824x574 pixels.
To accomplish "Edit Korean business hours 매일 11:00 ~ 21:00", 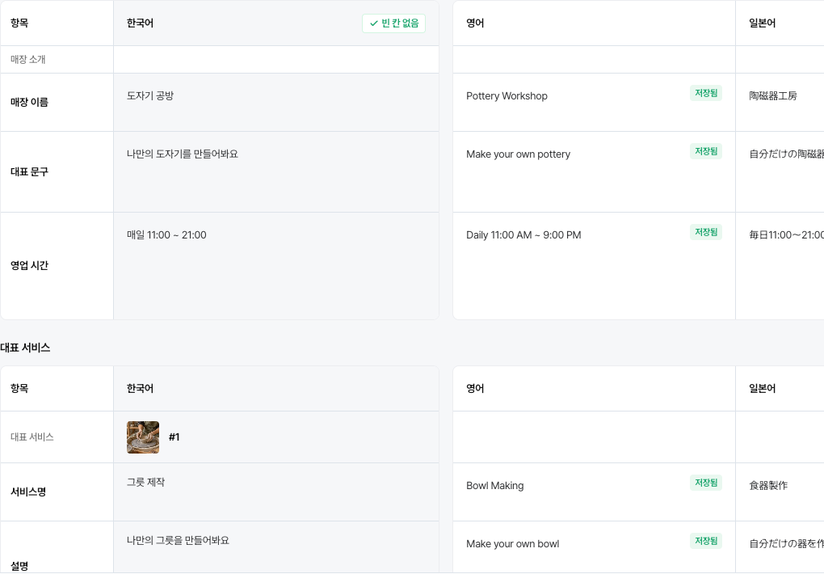I will [x=276, y=266].
